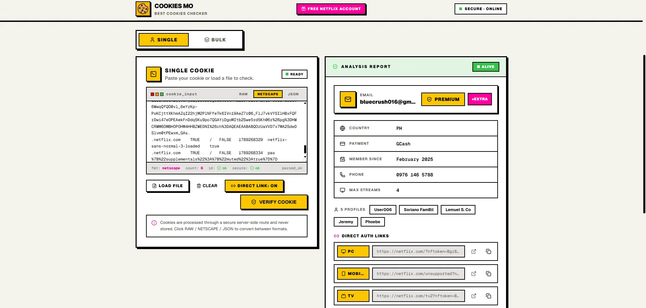Click the green id ok checkmark icon

[x=219, y=168]
